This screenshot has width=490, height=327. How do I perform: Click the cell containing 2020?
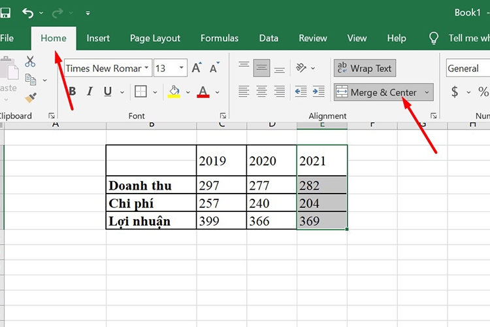(x=272, y=160)
